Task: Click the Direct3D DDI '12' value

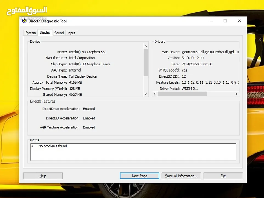Action: coord(184,76)
